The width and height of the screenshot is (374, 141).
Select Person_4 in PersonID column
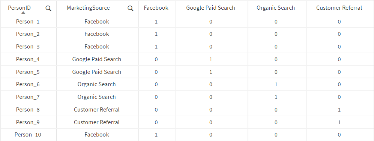tap(28, 59)
